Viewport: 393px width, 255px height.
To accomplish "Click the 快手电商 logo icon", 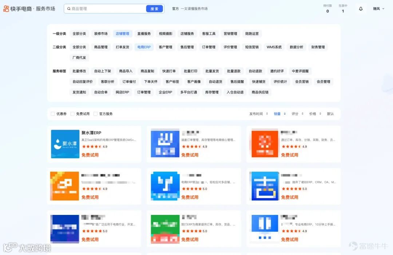I will (5, 8).
